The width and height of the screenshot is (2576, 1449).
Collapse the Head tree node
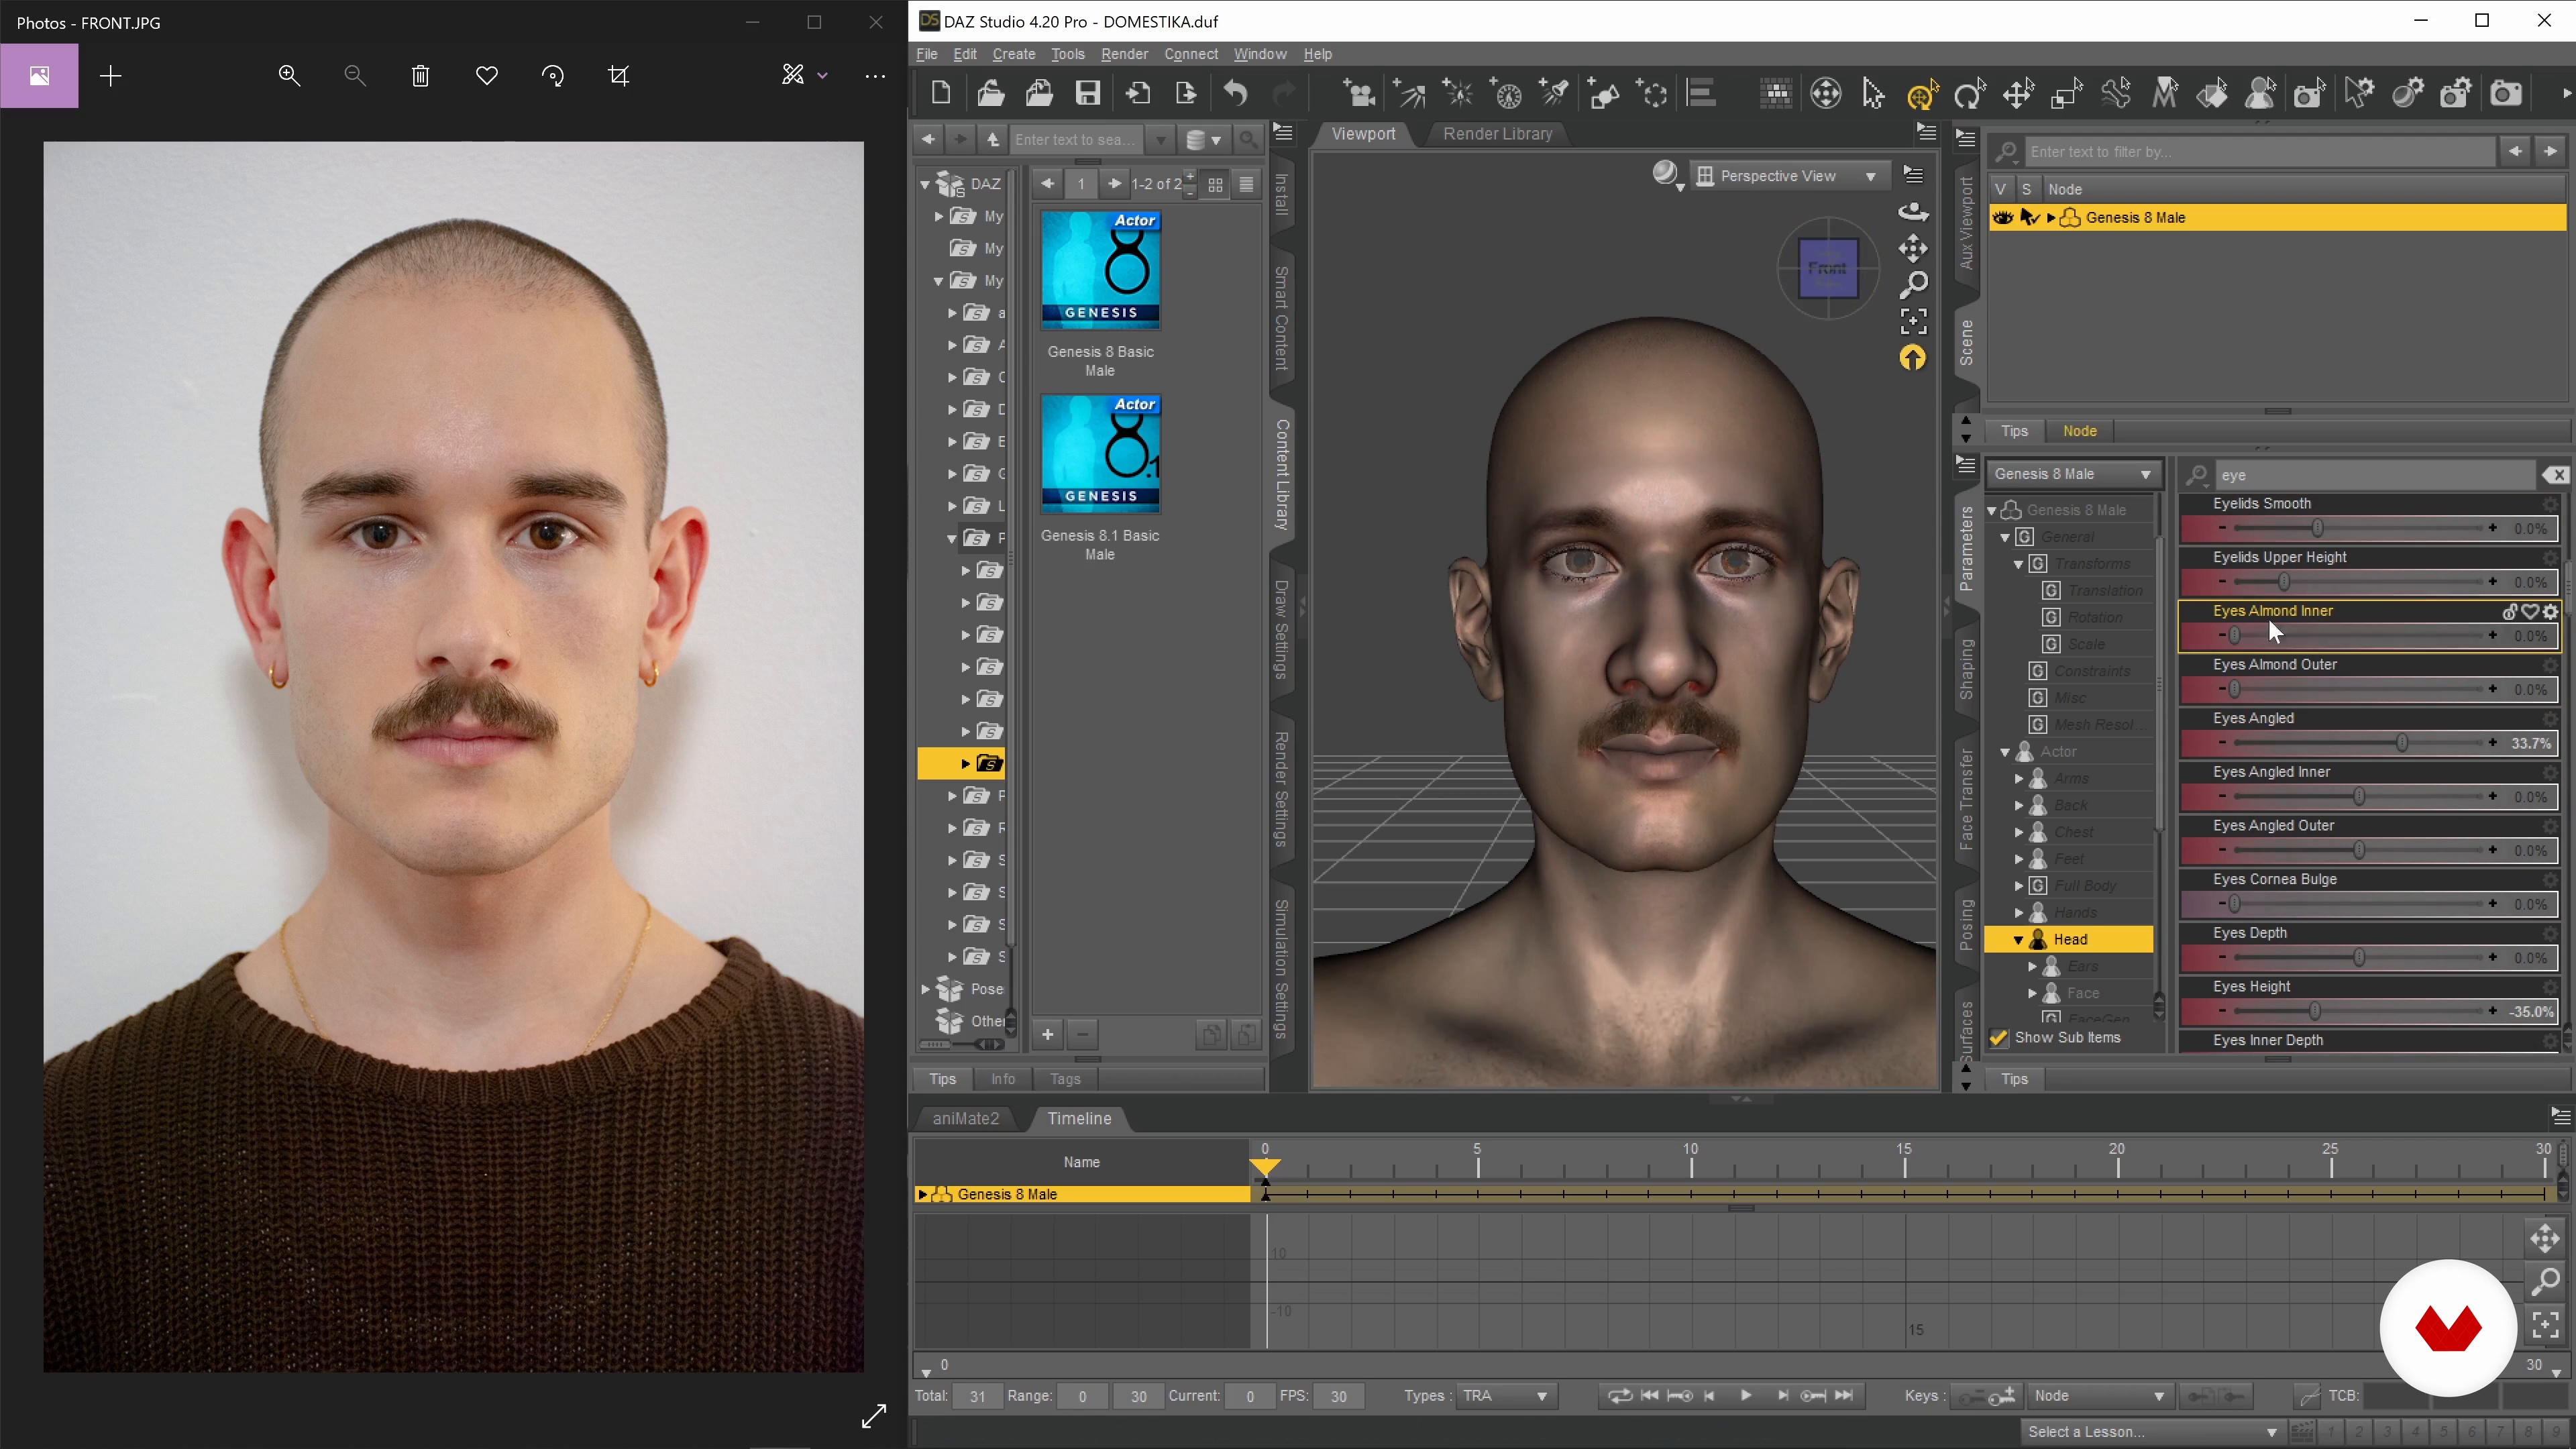[2018, 940]
